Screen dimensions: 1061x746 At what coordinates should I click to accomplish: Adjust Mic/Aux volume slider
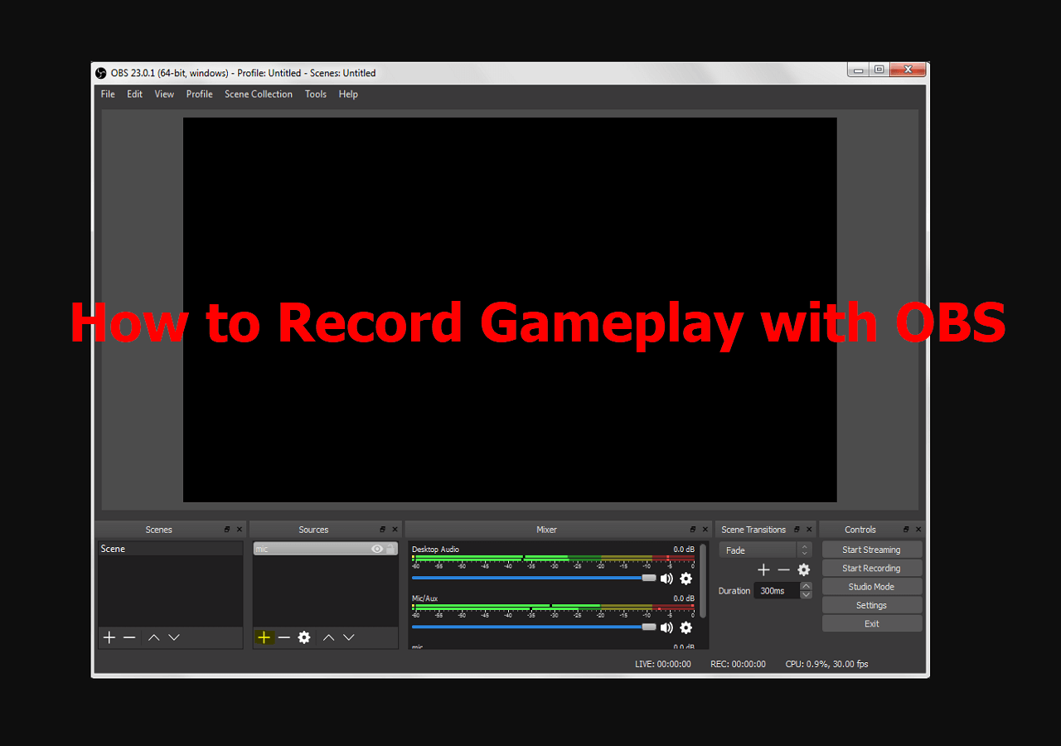pos(534,627)
